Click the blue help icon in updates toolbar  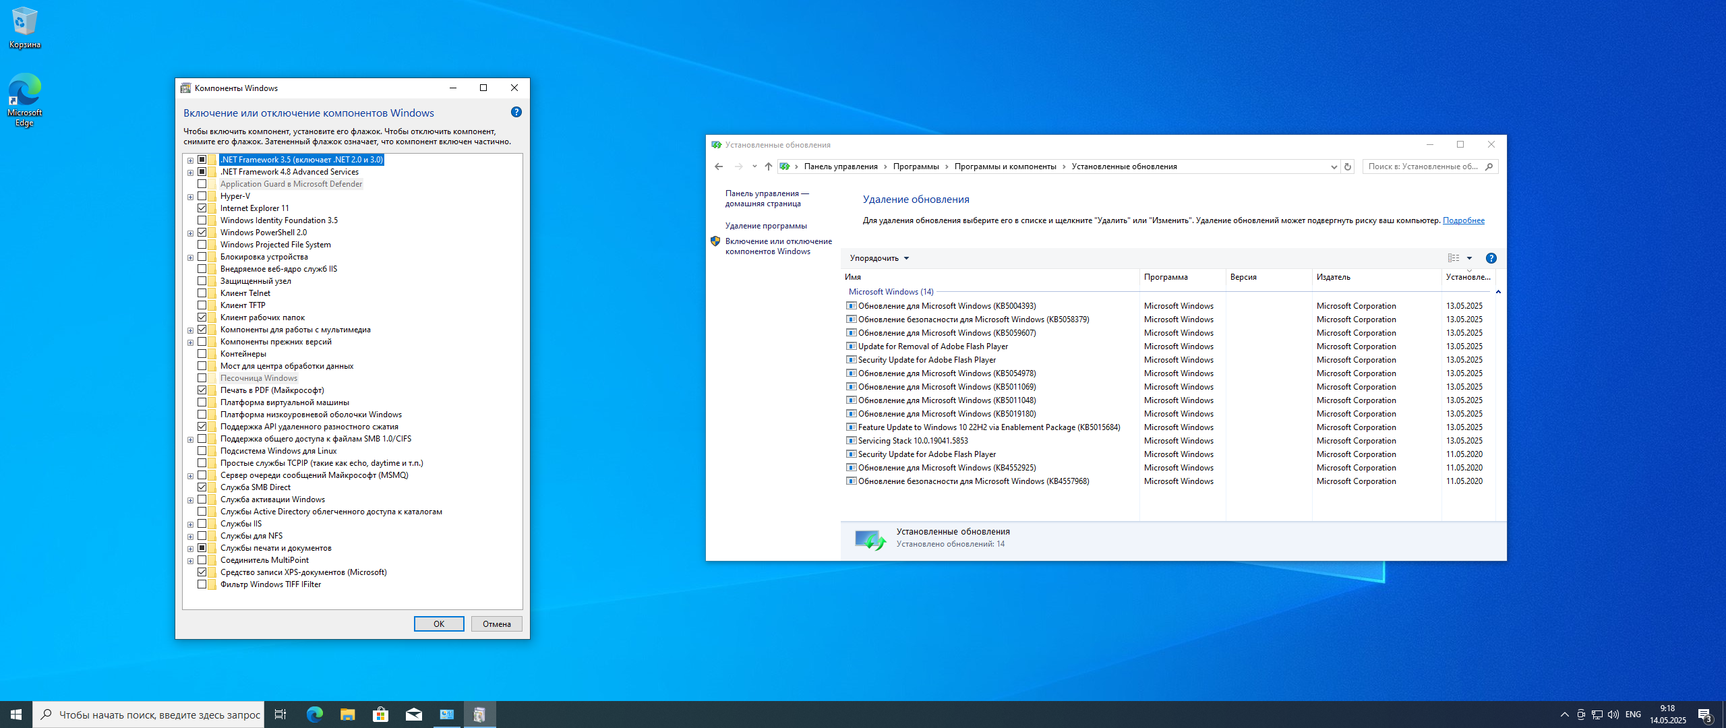[x=1491, y=258]
